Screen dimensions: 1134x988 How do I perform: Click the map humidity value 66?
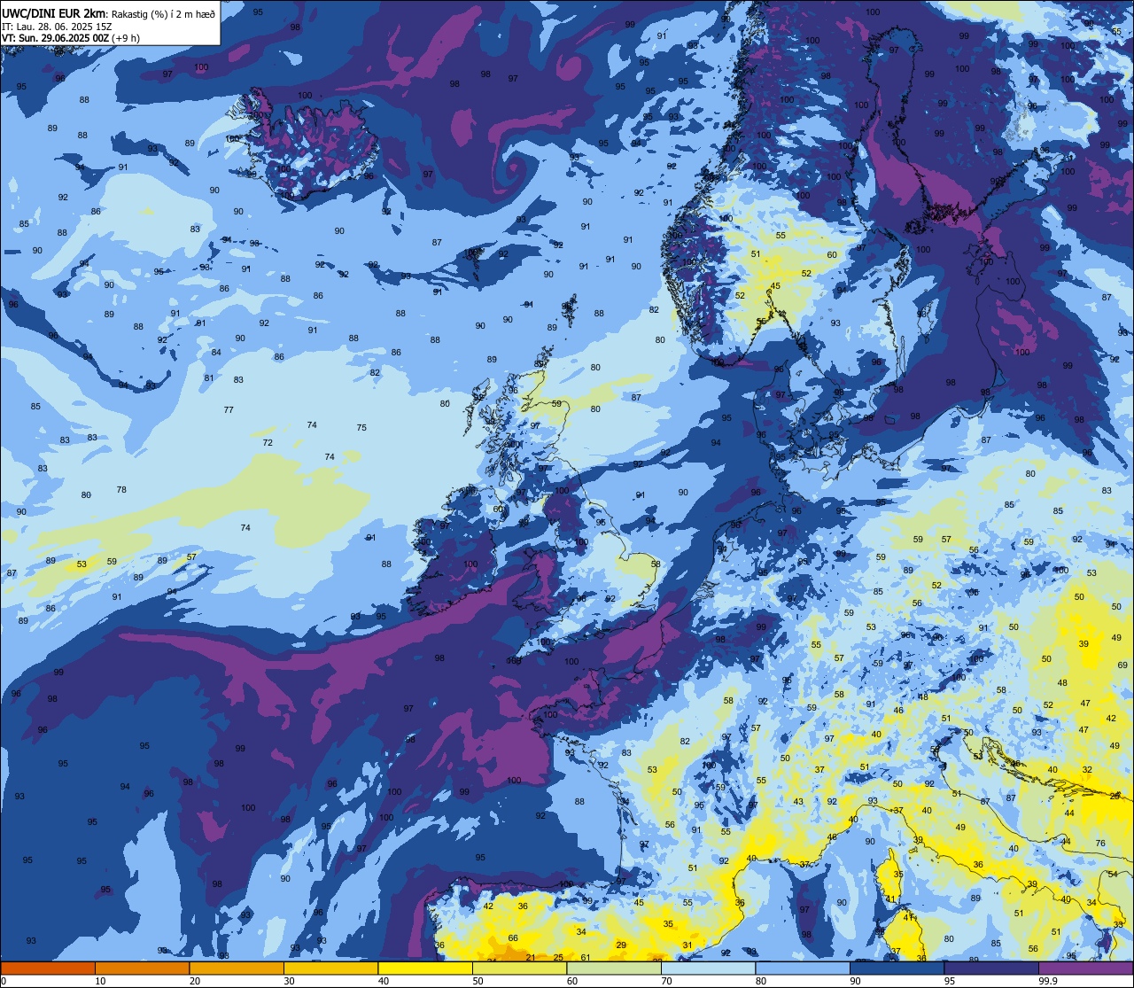pos(513,937)
